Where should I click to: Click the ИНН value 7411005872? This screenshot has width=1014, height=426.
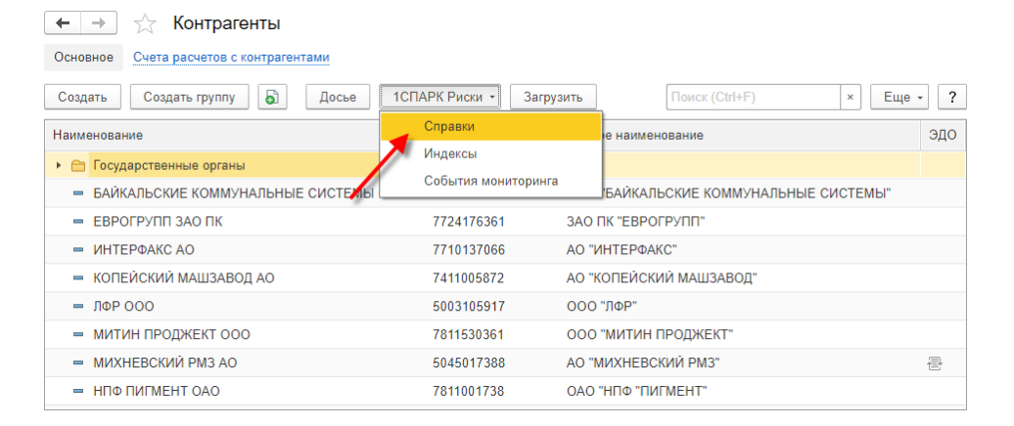(469, 278)
